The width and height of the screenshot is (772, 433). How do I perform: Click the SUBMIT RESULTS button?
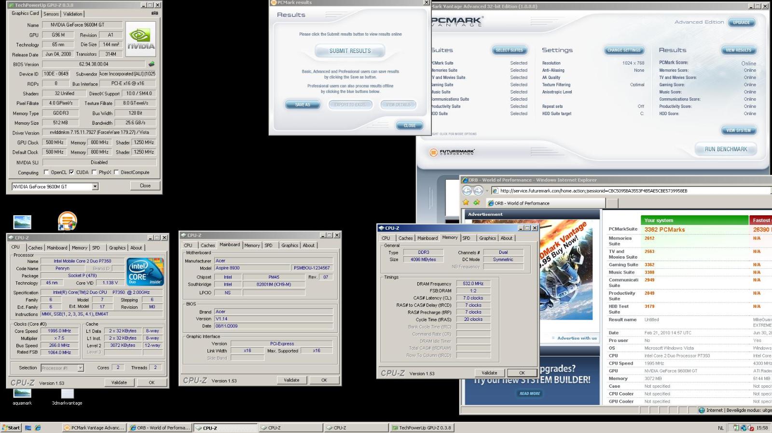click(x=350, y=51)
